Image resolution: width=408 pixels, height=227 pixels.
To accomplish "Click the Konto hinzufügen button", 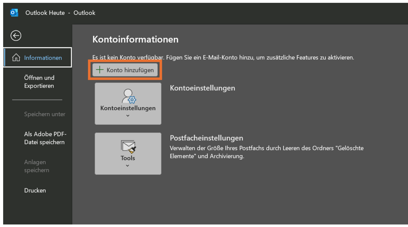I will pos(125,70).
